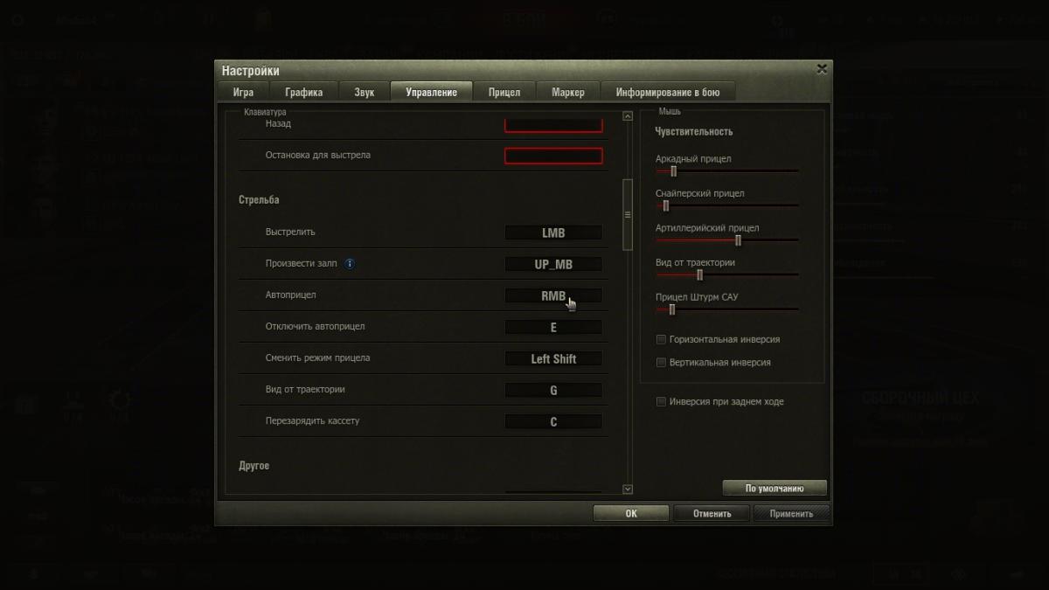Image resolution: width=1049 pixels, height=590 pixels.
Task: Close the Настройки dialog with the X
Action: (x=822, y=68)
